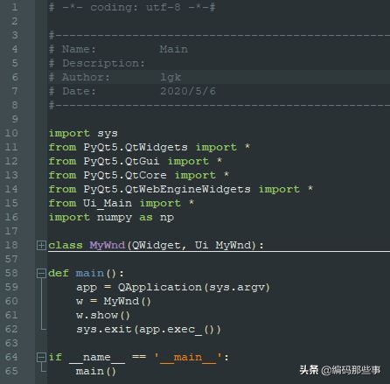Screen dimensions: 390x384
Task: Click 'QApplication(sys.argv)' on line 59
Action: click(194, 288)
